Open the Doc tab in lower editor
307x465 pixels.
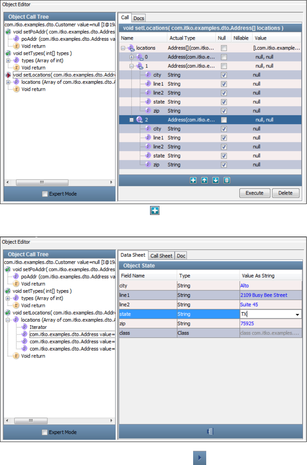[181, 256]
